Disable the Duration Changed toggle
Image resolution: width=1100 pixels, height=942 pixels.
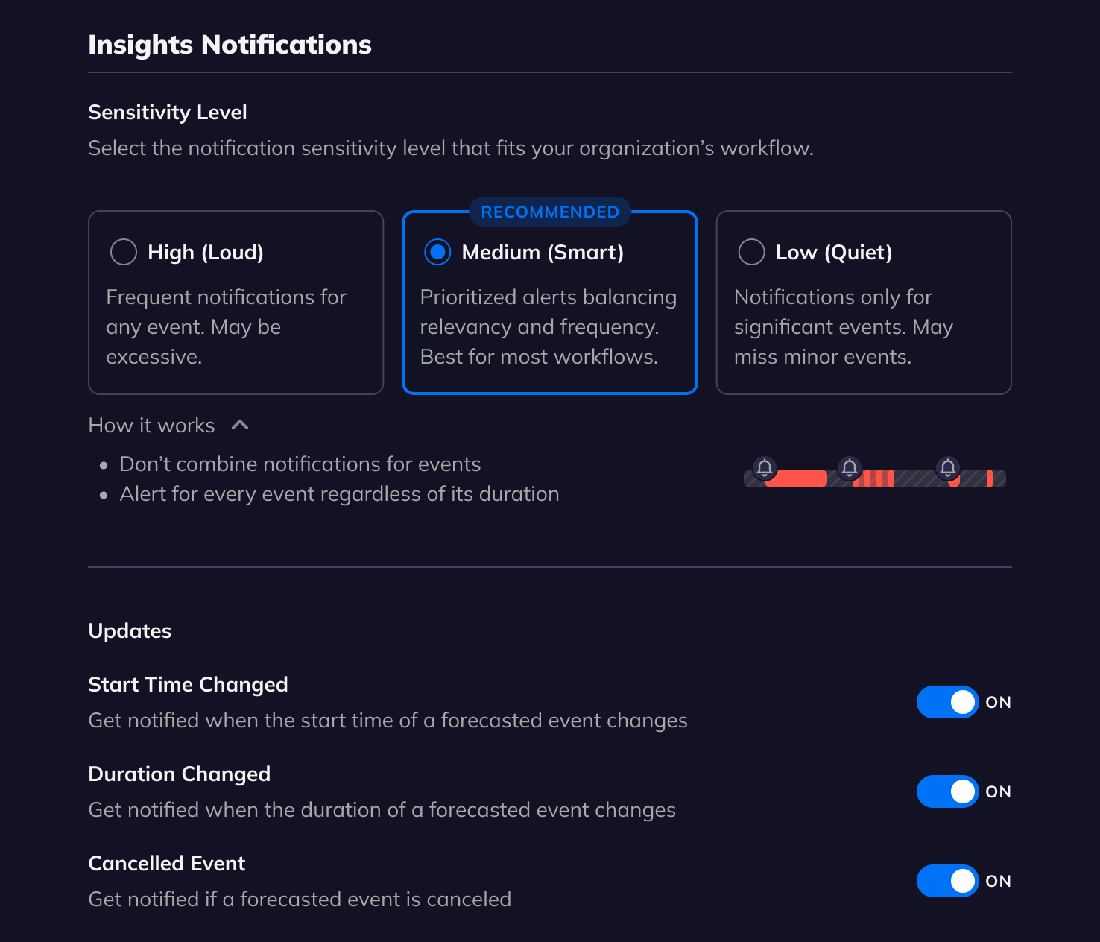tap(947, 791)
